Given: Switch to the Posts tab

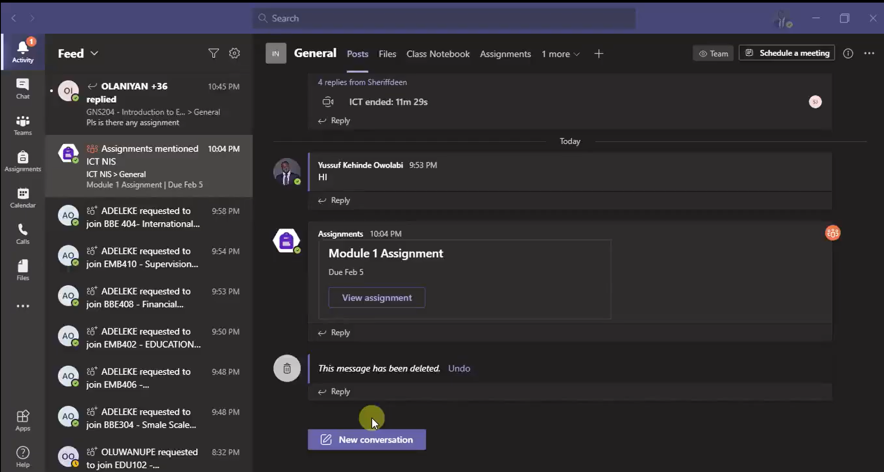Looking at the screenshot, I should click(357, 54).
